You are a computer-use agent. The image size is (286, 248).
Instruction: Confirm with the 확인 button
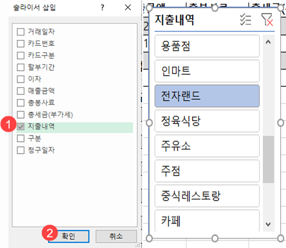click(69, 236)
